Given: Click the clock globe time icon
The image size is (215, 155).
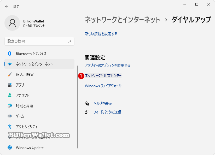Looking at the screenshot, I should (x=10, y=106).
